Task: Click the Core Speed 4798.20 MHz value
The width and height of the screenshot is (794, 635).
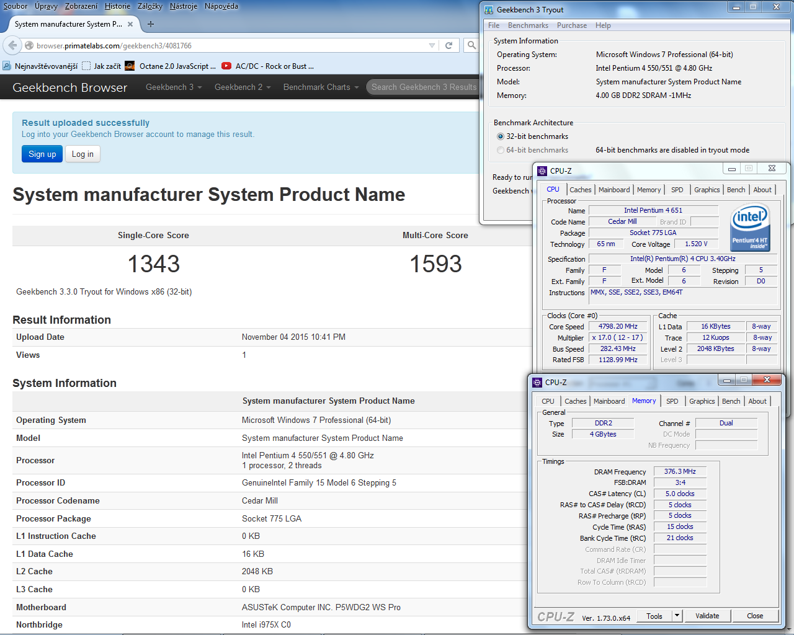Action: pos(618,326)
